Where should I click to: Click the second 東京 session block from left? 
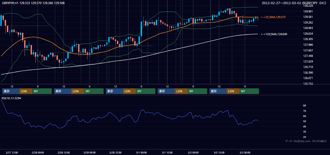pos(63,91)
